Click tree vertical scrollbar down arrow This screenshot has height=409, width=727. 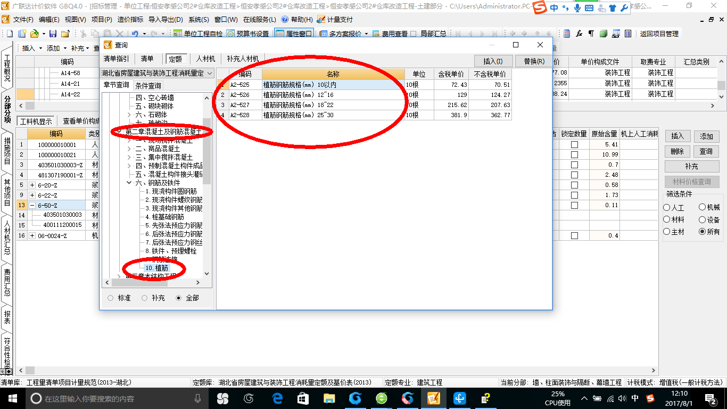tap(207, 274)
